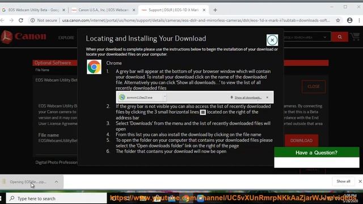Image resolution: width=363 pixels, height=204 pixels.
Task: Close the downloads bar
Action: coord(360,181)
